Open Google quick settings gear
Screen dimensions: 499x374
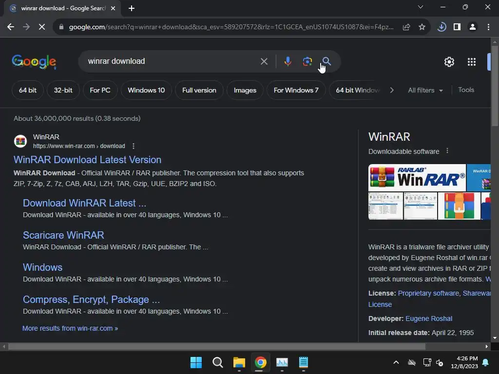tap(449, 62)
